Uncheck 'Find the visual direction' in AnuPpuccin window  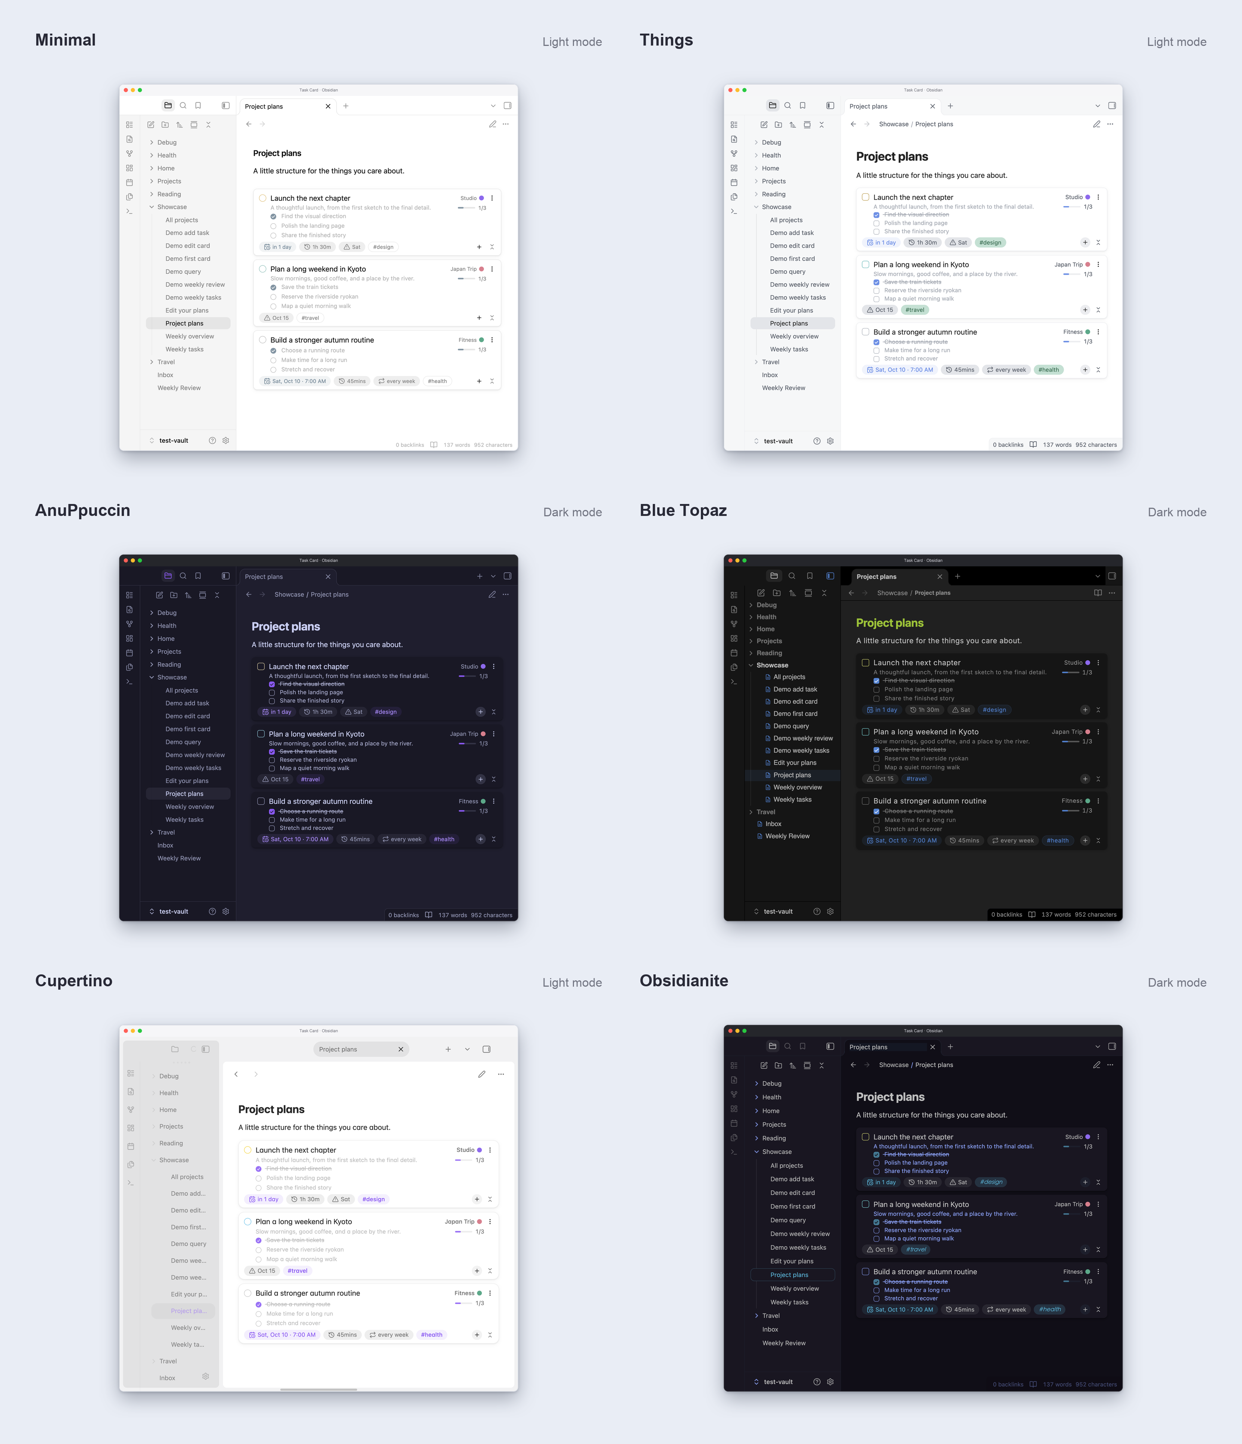(x=272, y=684)
